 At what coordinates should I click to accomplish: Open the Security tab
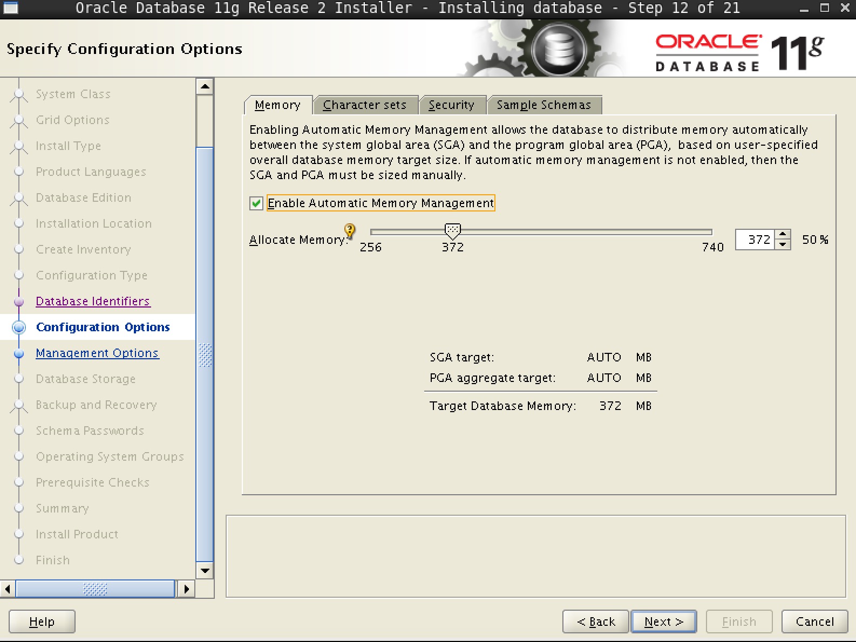pos(451,105)
